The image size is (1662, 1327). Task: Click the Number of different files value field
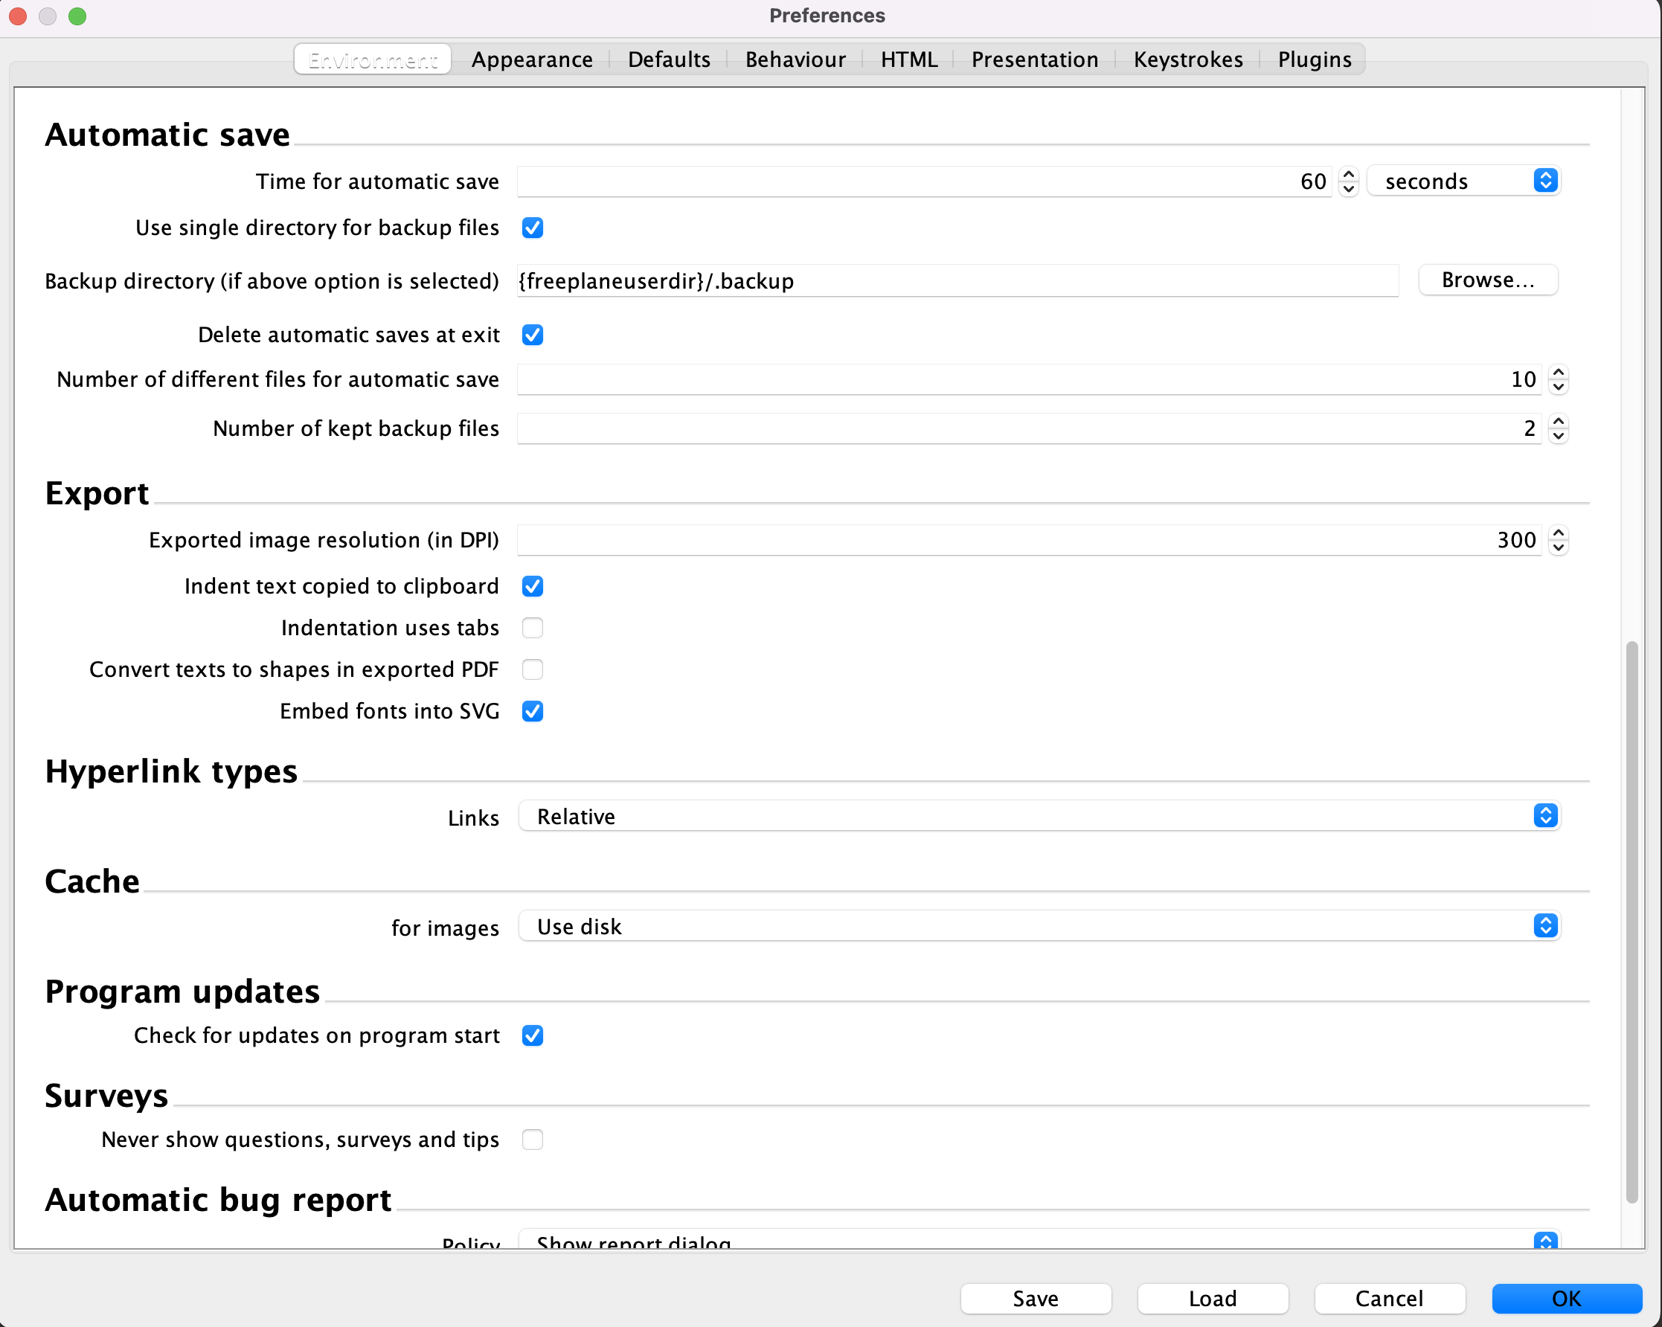click(1029, 379)
